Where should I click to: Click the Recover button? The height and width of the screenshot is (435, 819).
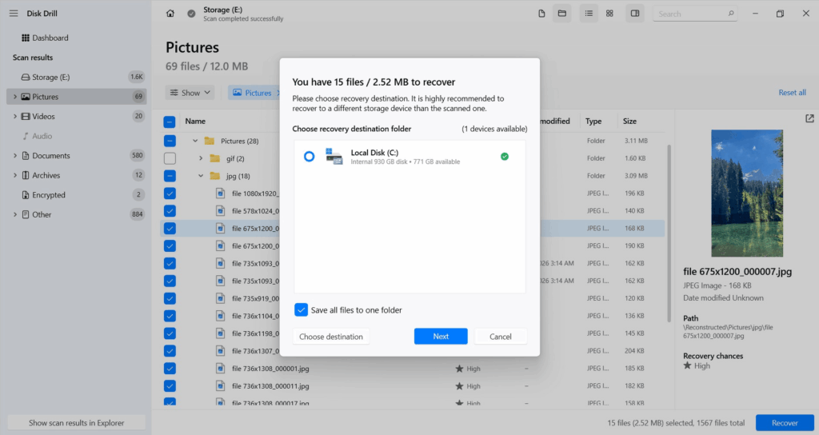[x=785, y=423]
